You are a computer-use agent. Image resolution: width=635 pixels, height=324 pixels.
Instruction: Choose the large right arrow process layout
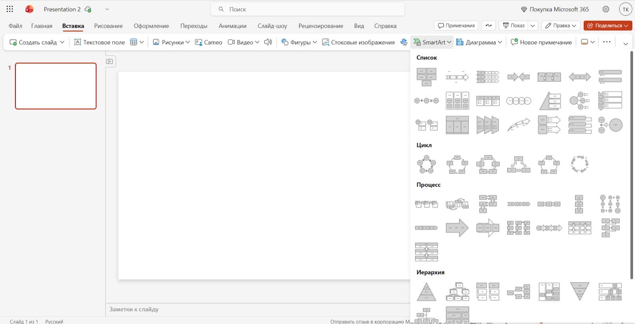[x=457, y=228]
